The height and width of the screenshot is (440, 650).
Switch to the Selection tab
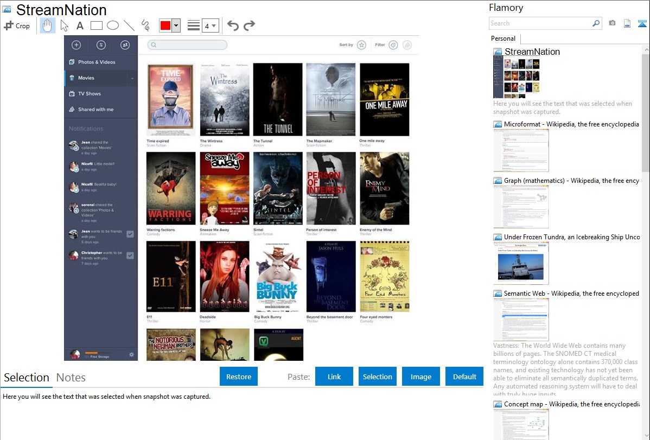pos(27,378)
